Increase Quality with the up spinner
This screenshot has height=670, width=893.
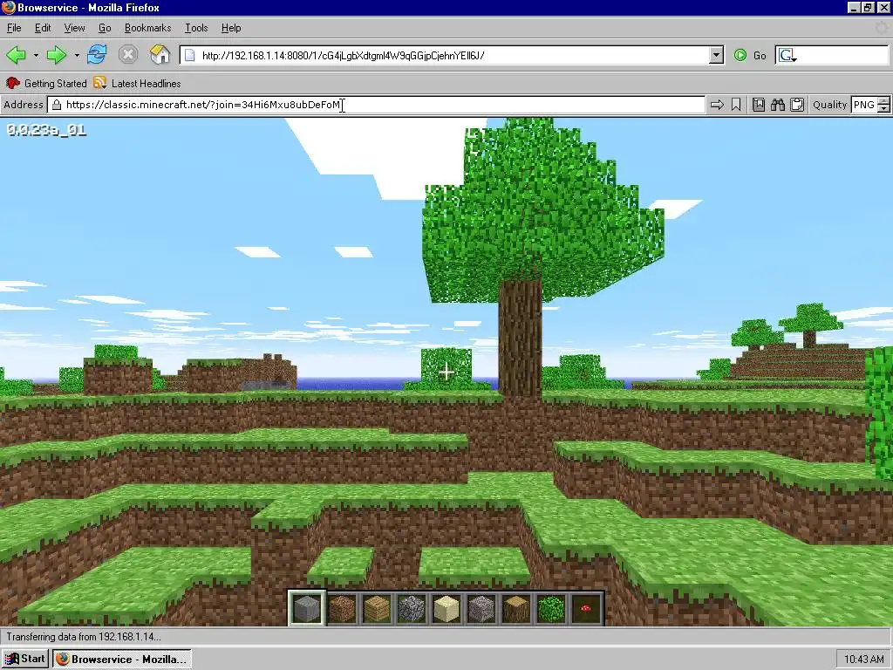click(883, 101)
